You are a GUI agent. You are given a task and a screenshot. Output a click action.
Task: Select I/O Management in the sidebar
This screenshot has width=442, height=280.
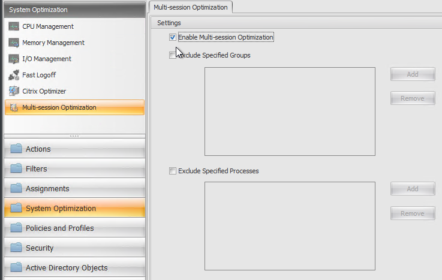75,59
